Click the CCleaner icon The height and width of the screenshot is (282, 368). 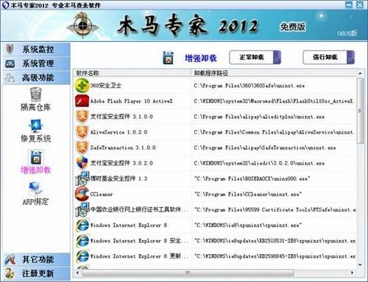click(x=82, y=194)
